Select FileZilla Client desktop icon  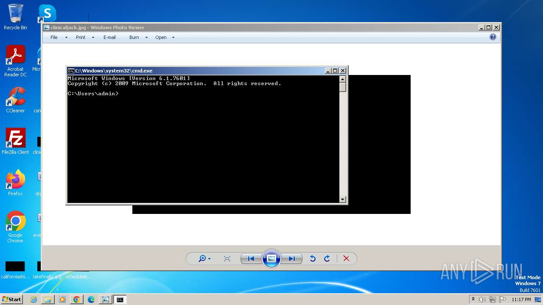[x=15, y=141]
